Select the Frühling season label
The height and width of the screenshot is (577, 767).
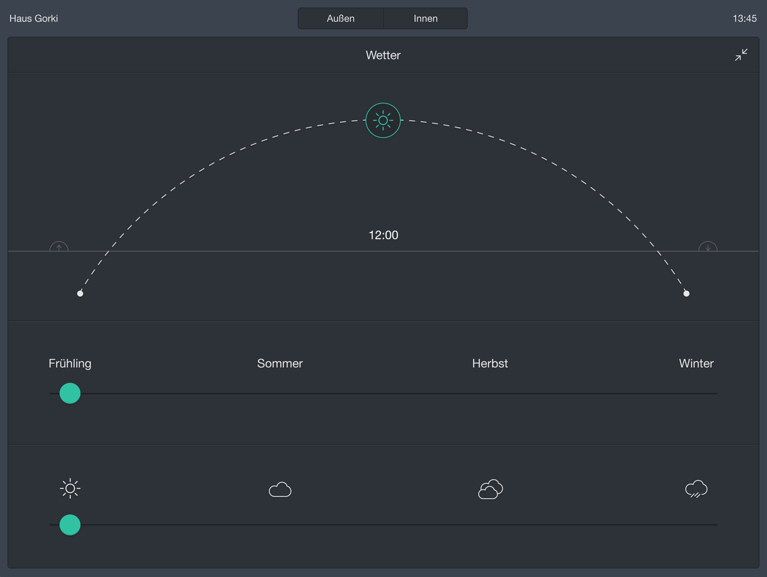(70, 363)
